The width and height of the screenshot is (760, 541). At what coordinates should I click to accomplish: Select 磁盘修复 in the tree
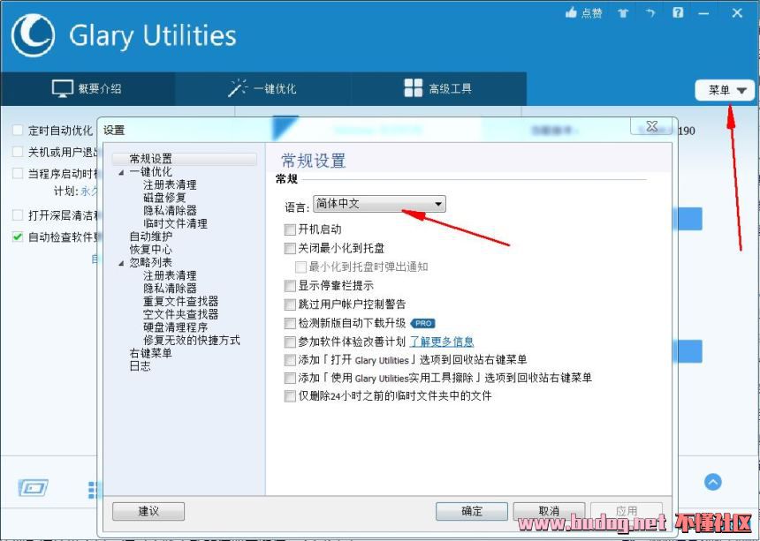pos(164,198)
